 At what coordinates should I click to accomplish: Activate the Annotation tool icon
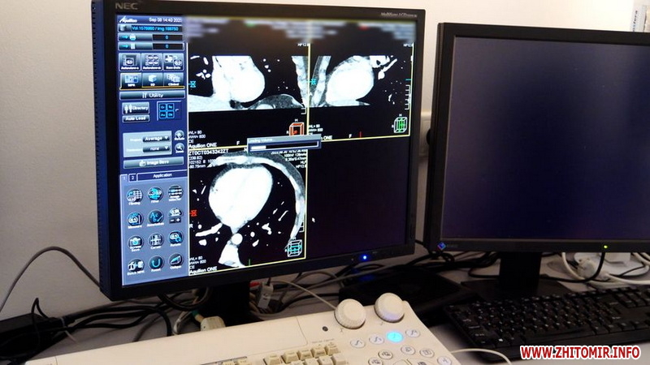point(155,218)
